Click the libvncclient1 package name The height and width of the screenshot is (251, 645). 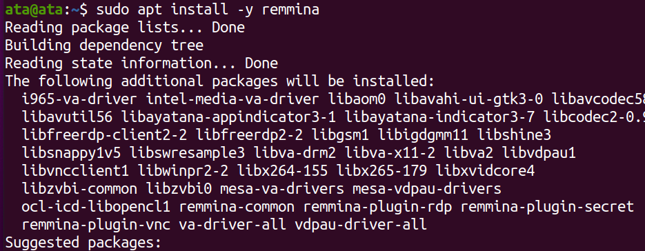(75, 171)
